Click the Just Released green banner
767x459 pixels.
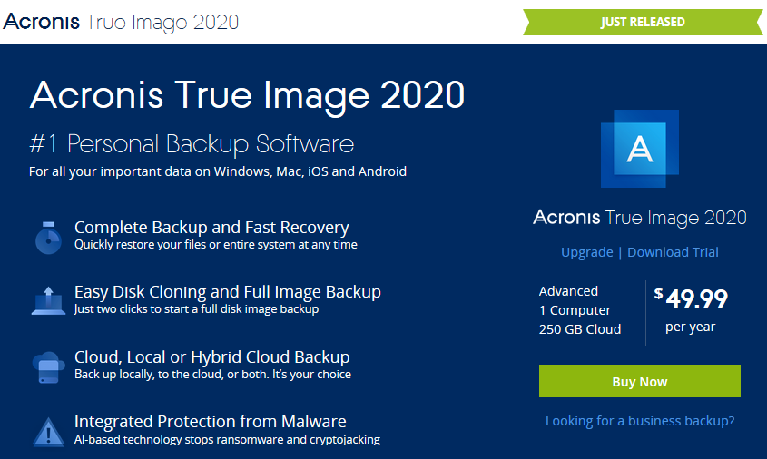click(x=643, y=22)
